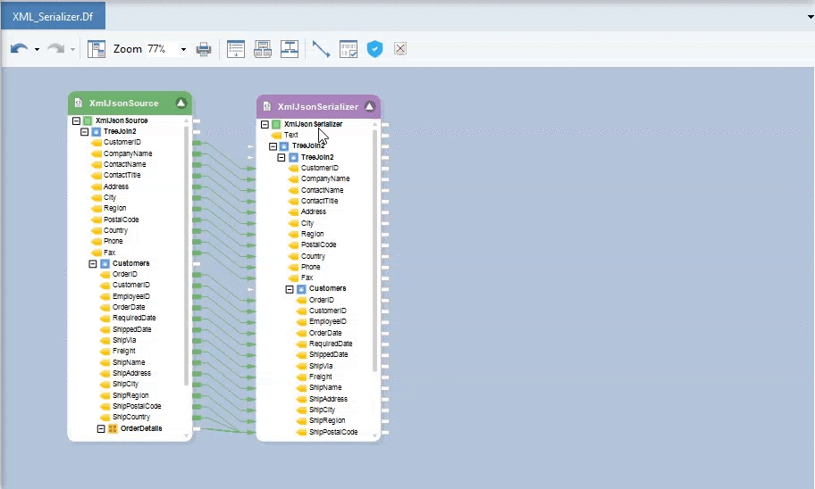Image resolution: width=815 pixels, height=489 pixels.
Task: Click the red X box toolbar icon
Action: click(400, 49)
